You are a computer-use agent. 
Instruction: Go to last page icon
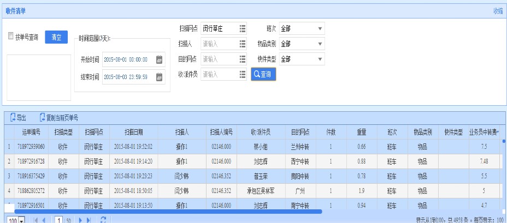[89, 220]
